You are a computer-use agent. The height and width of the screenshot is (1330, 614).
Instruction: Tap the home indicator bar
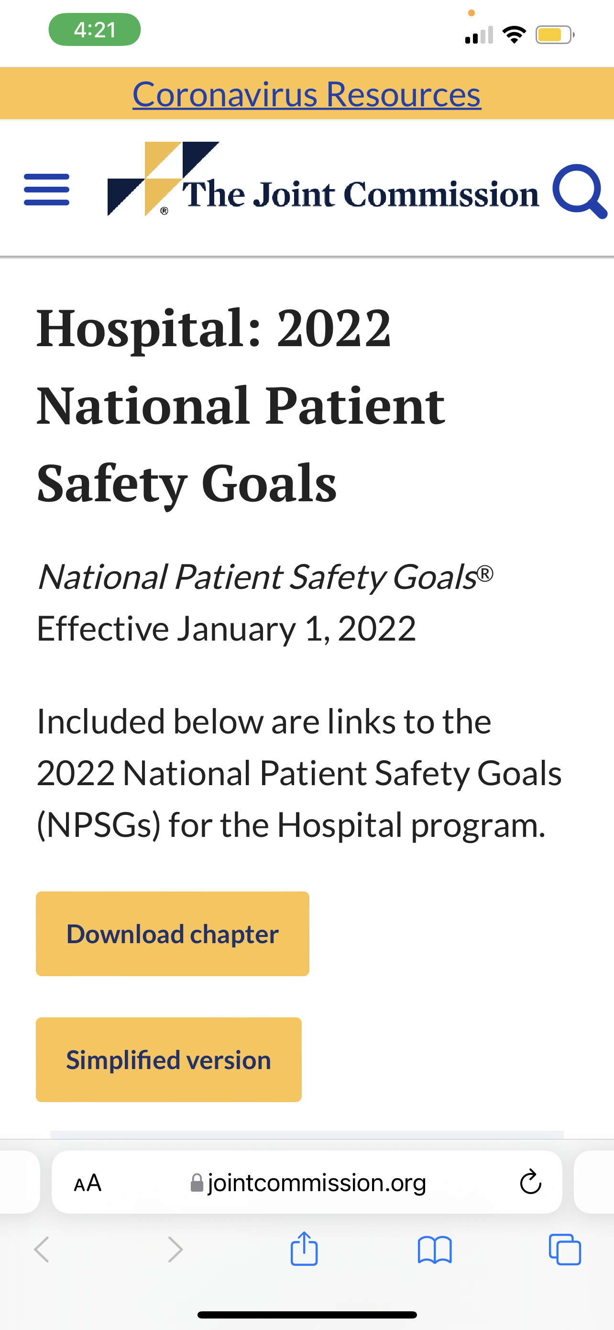pos(307,1315)
